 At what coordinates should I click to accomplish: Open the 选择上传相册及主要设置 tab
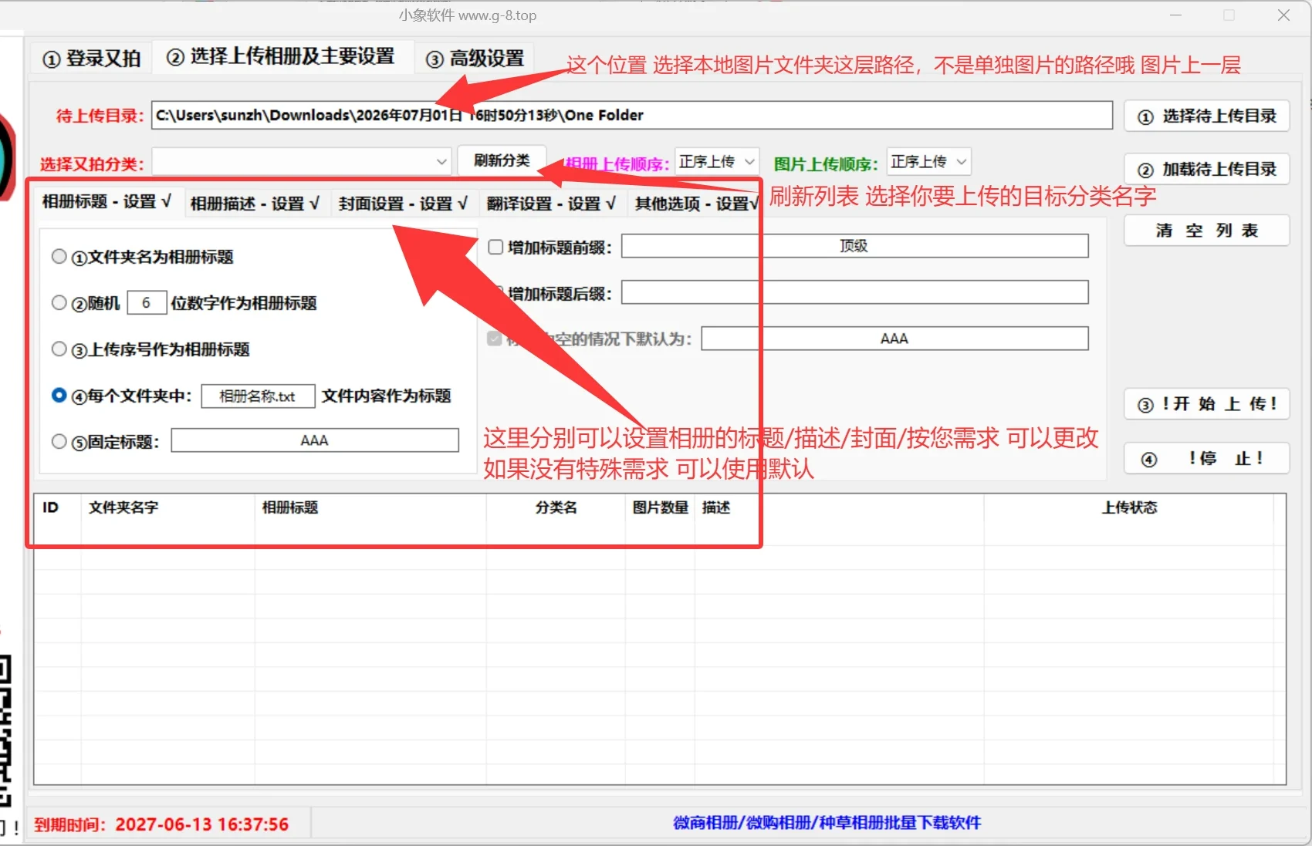[281, 56]
